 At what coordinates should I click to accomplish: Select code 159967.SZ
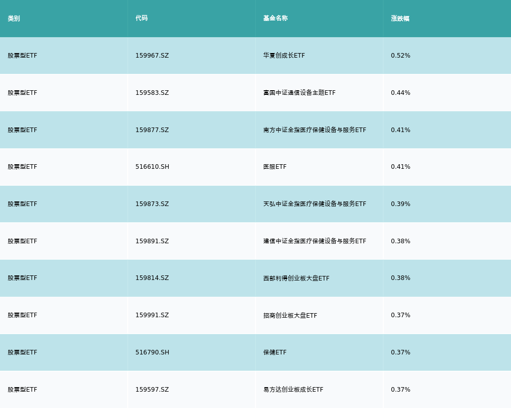152,56
